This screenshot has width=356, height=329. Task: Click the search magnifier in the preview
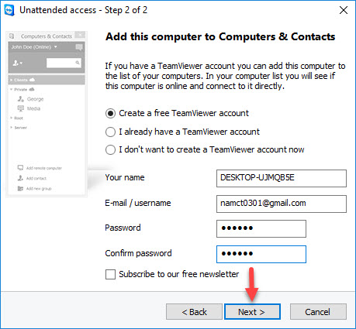78,63
